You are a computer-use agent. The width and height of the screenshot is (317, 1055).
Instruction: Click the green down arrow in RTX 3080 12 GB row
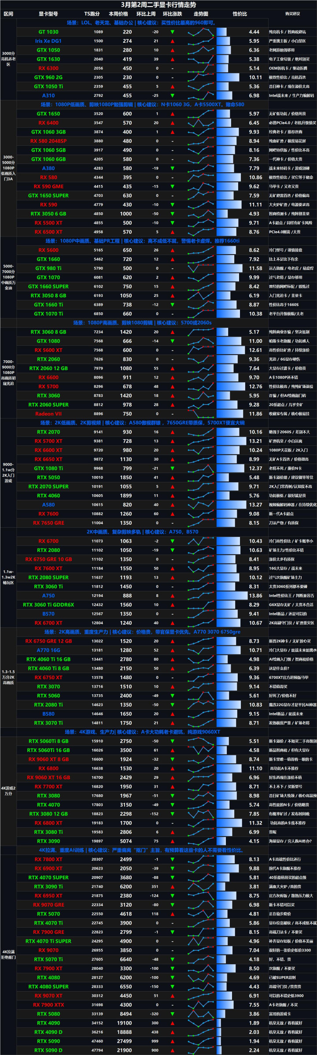(x=172, y=814)
